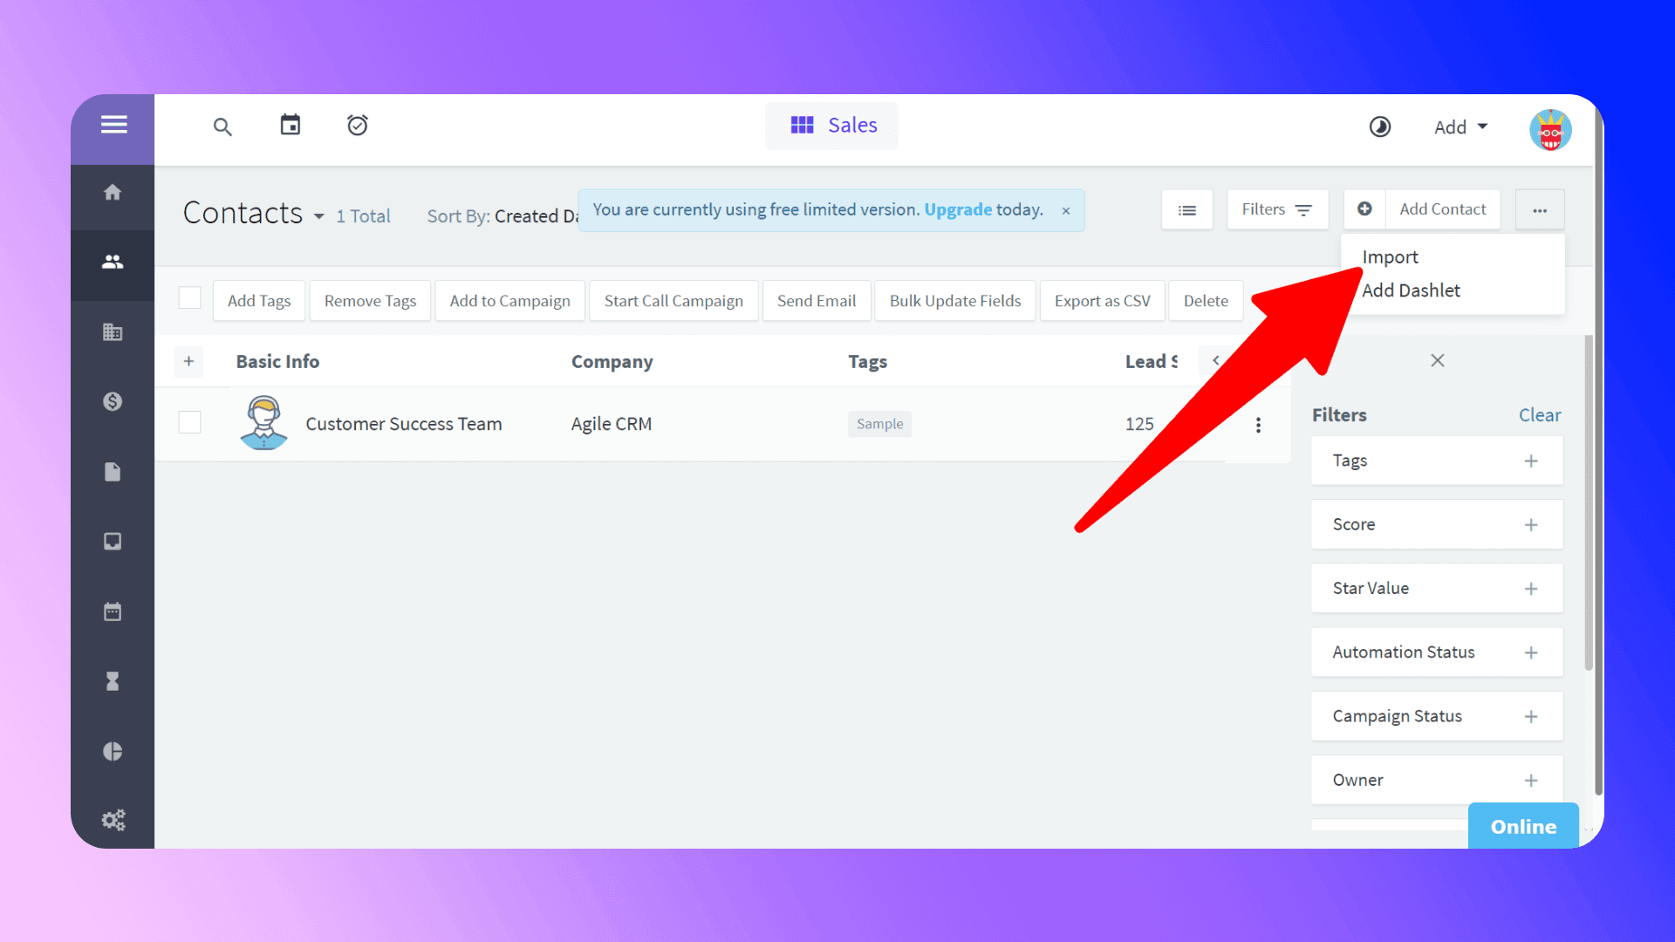The image size is (1675, 942).
Task: Click Export as CSV button
Action: [x=1102, y=301]
